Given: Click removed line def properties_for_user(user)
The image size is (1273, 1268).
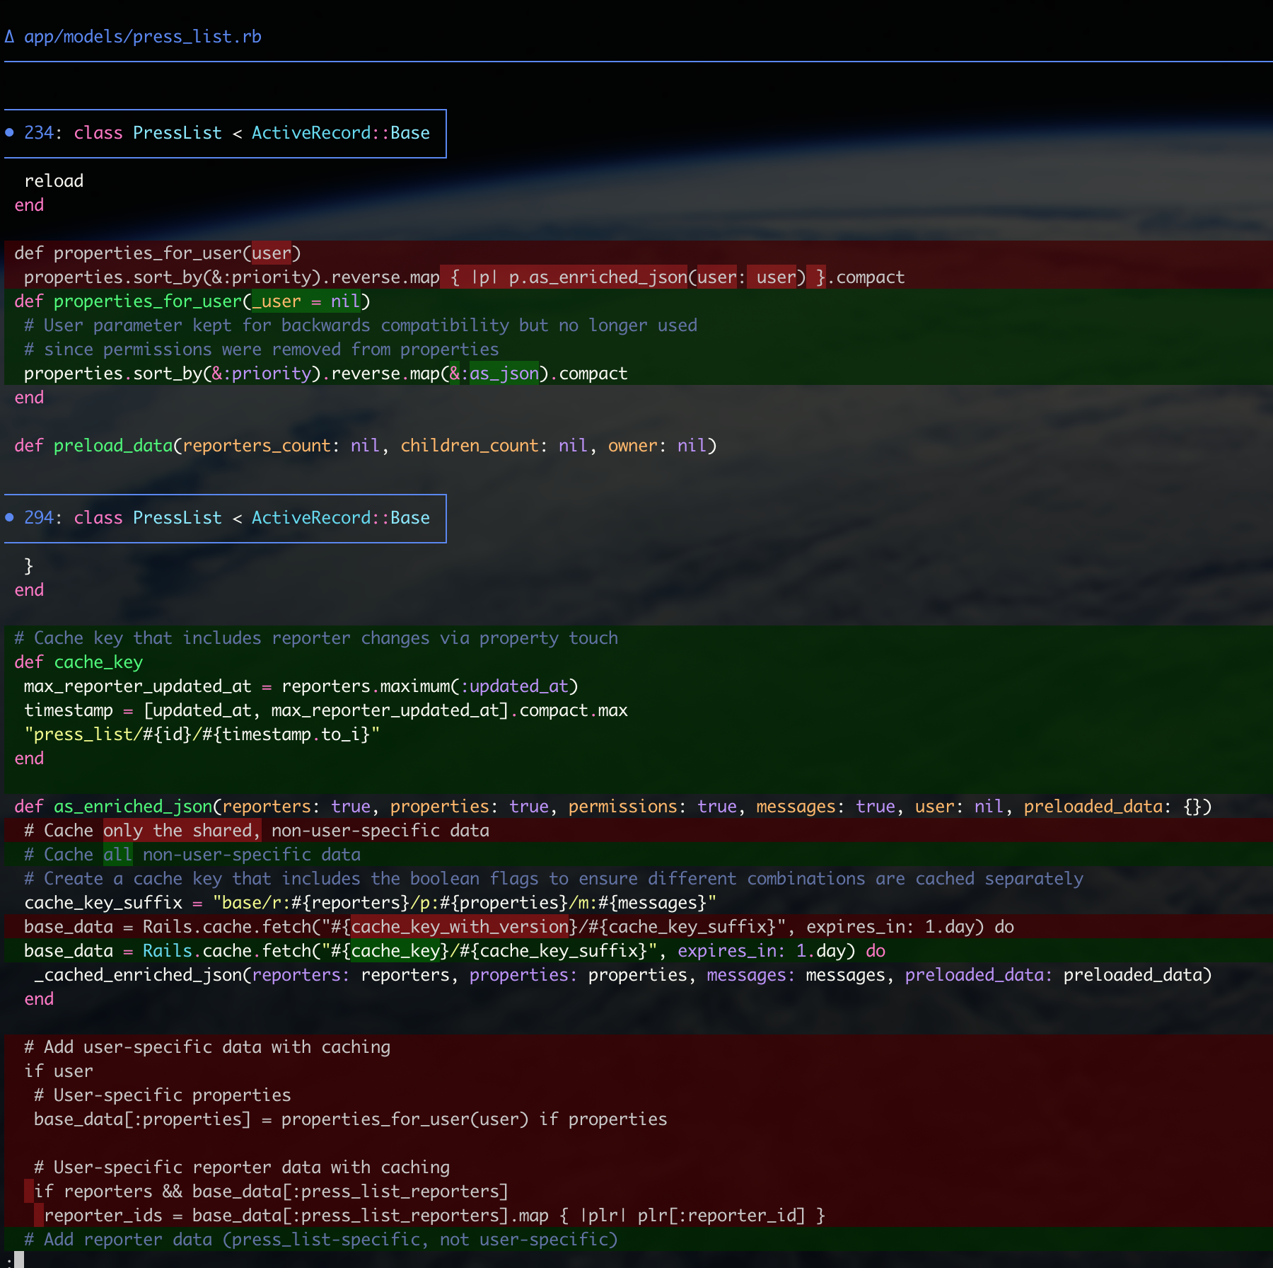Looking at the screenshot, I should [157, 253].
